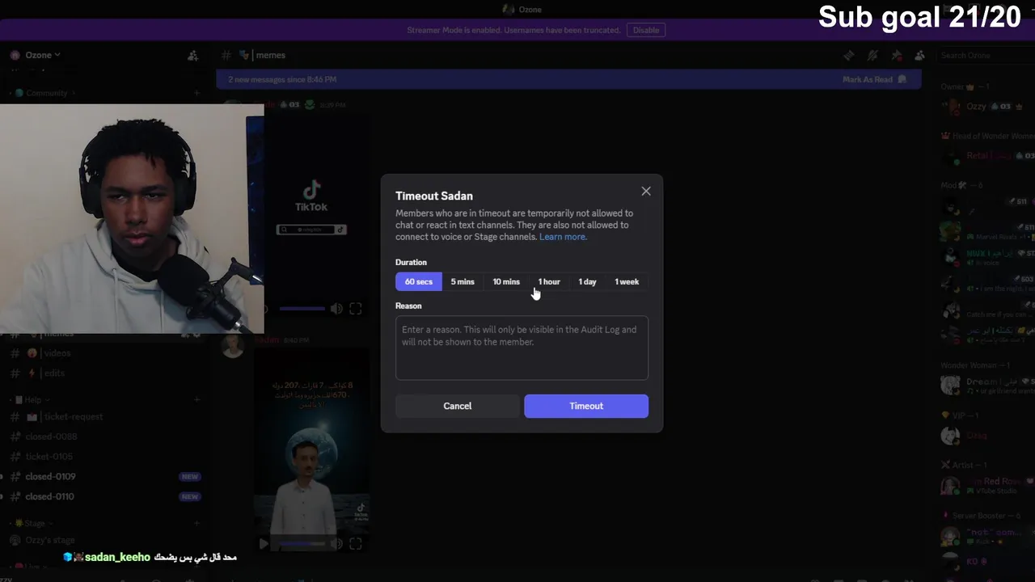Toggle the member list icon
The width and height of the screenshot is (1035, 582).
pos(919,55)
